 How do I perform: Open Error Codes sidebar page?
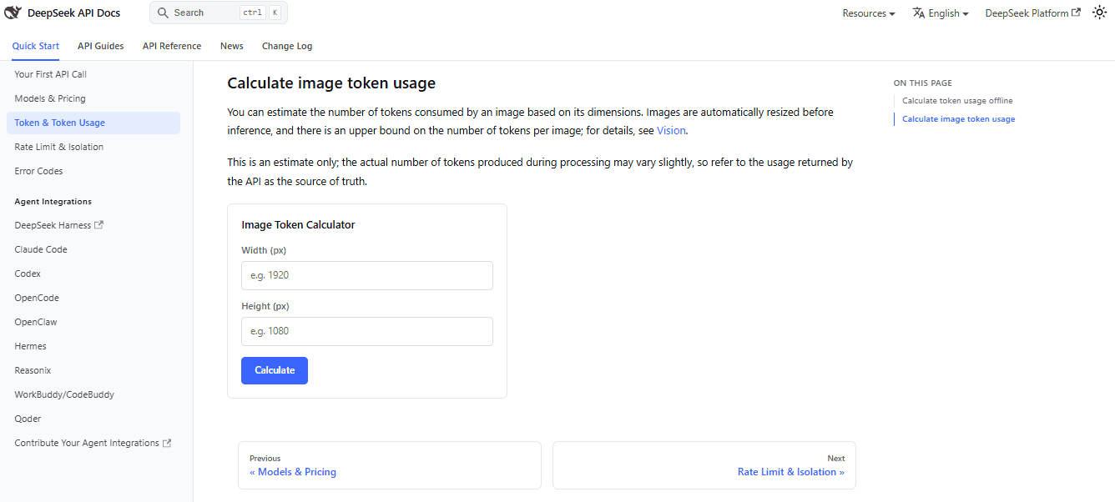click(x=93, y=171)
